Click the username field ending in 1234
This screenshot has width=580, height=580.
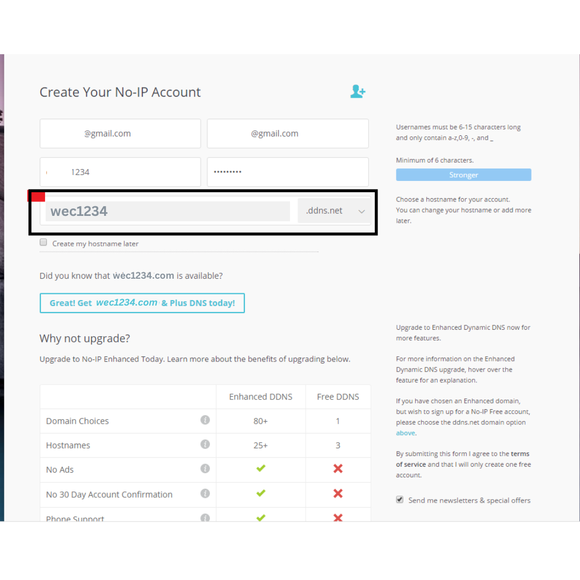tap(120, 172)
